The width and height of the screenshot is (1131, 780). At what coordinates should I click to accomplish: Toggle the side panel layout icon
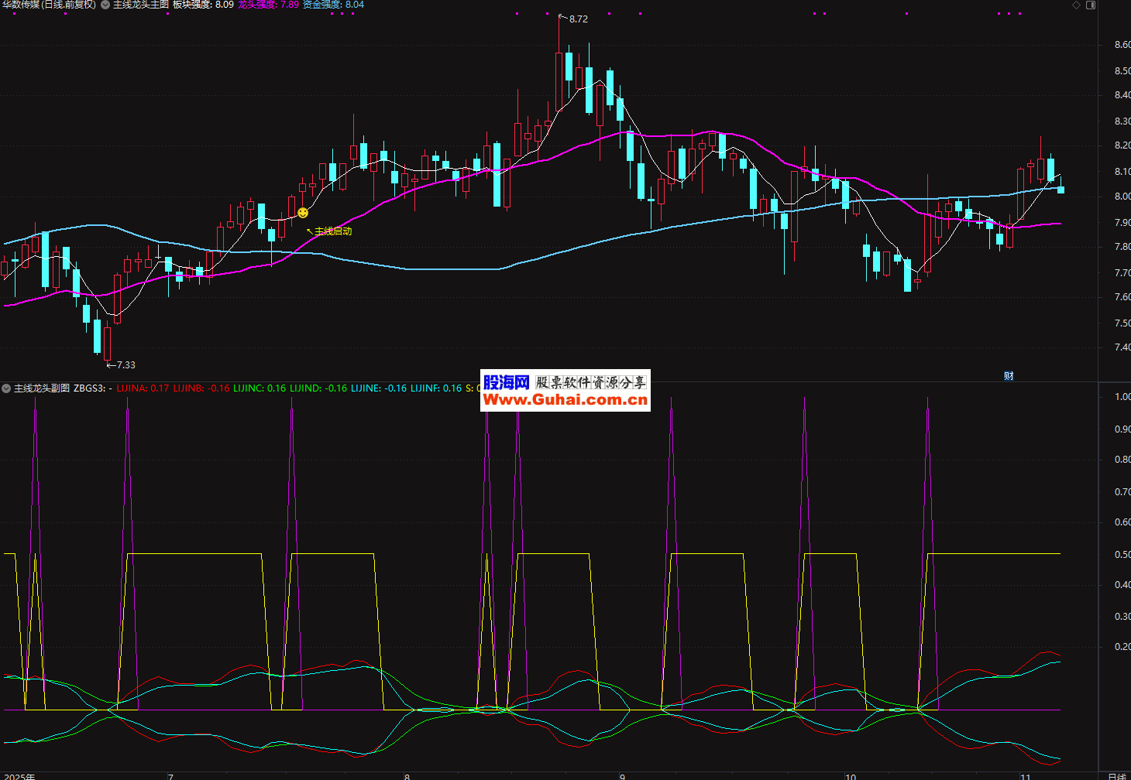[x=1091, y=5]
